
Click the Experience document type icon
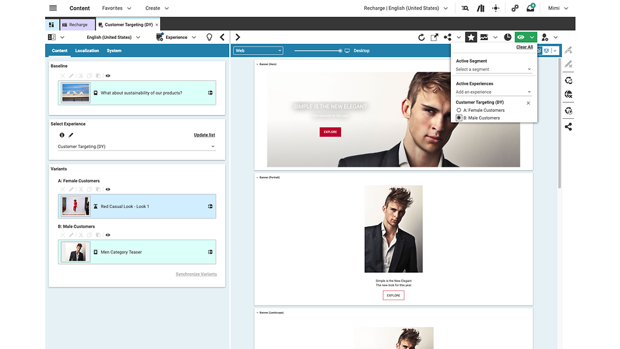(160, 37)
